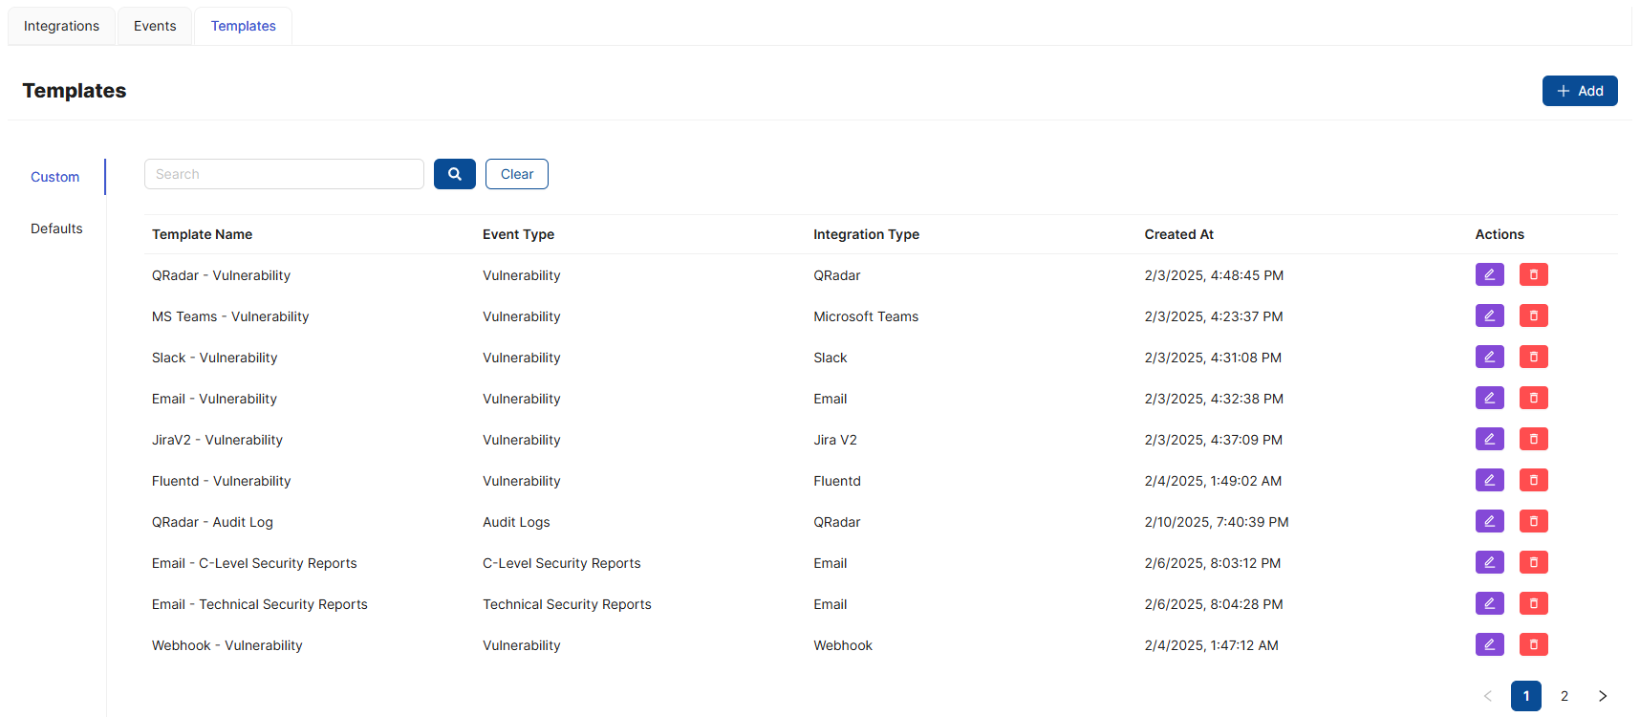Viewport: 1640px width, 717px height.
Task: Edit the Fluentd - Vulnerability template
Action: click(x=1489, y=481)
